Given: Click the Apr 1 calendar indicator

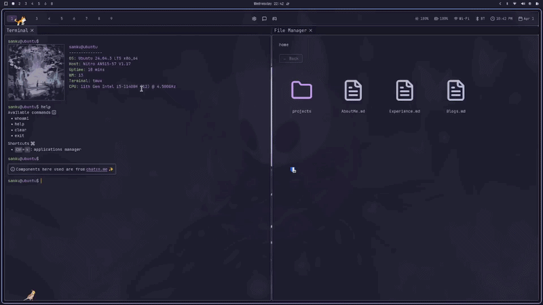Looking at the screenshot, I should pyautogui.click(x=526, y=19).
